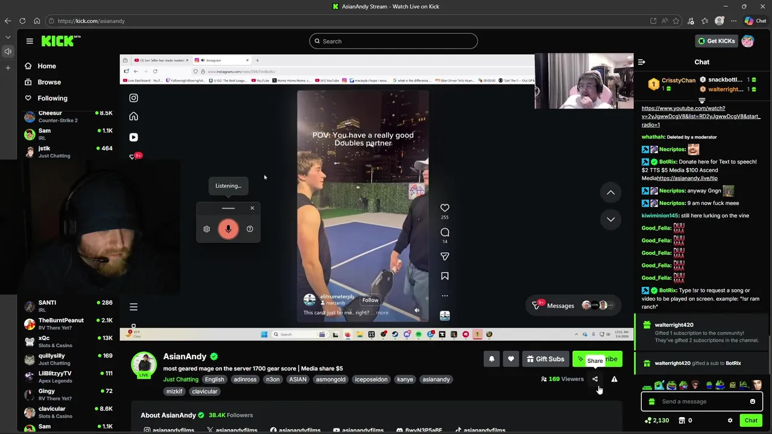
Task: Focus the Send a message field
Action: [701, 401]
